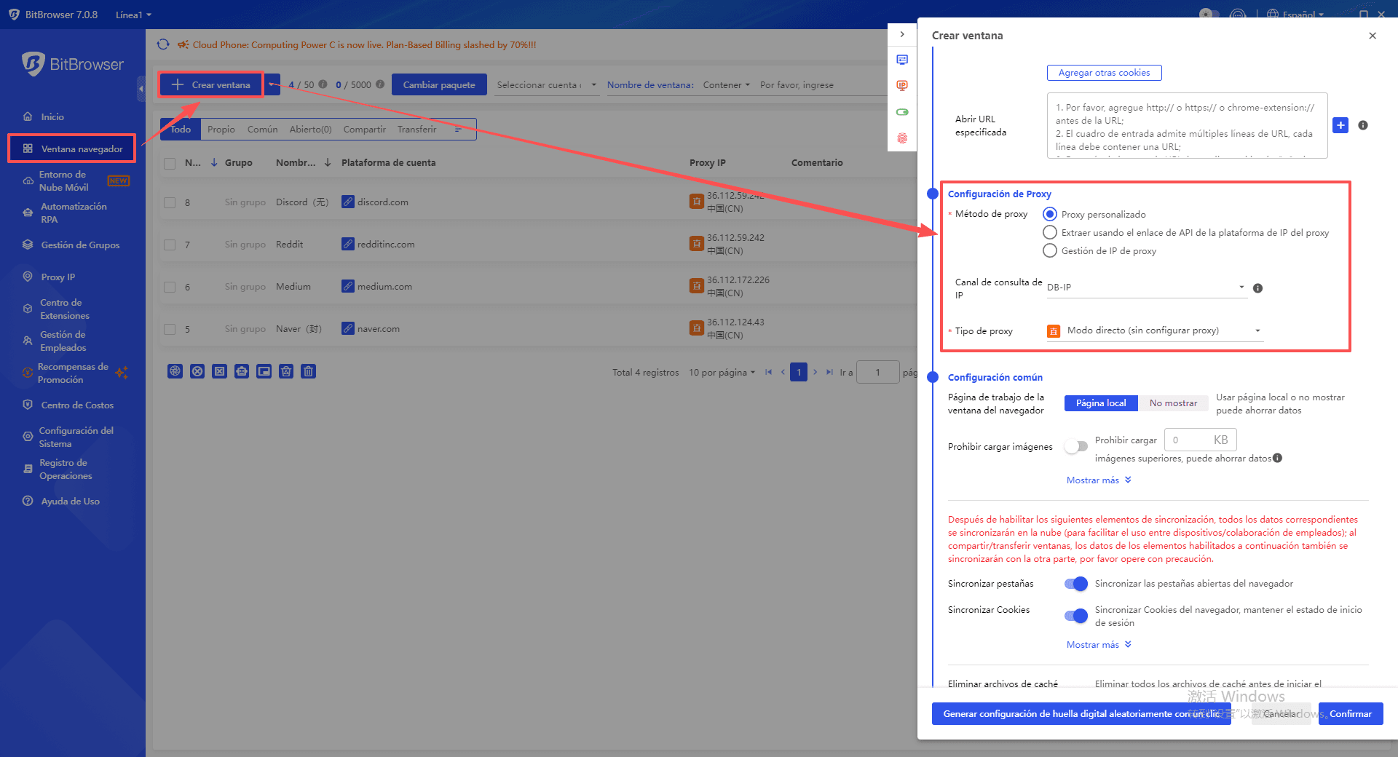The height and width of the screenshot is (757, 1398).
Task: Click the trash icon in bottom toolbar
Action: [309, 371]
